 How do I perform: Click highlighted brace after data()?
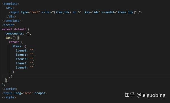18,38
